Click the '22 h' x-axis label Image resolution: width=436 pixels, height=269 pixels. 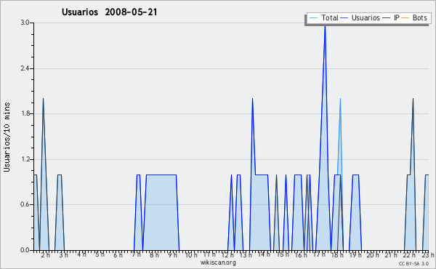[409, 254]
